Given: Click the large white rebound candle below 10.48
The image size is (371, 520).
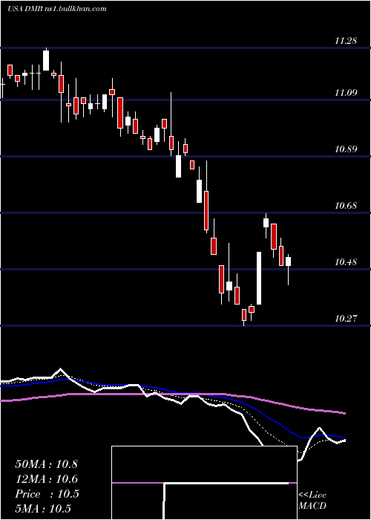Looking at the screenshot, I should (x=259, y=278).
